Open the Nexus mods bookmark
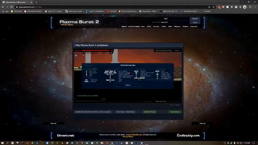 click(x=128, y=11)
